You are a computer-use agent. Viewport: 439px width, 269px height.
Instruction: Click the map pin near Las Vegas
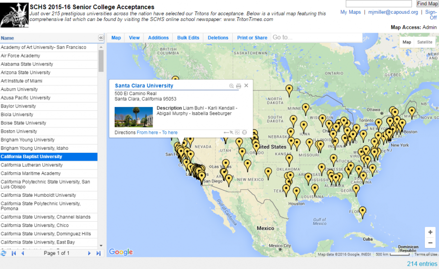[x=226, y=165]
